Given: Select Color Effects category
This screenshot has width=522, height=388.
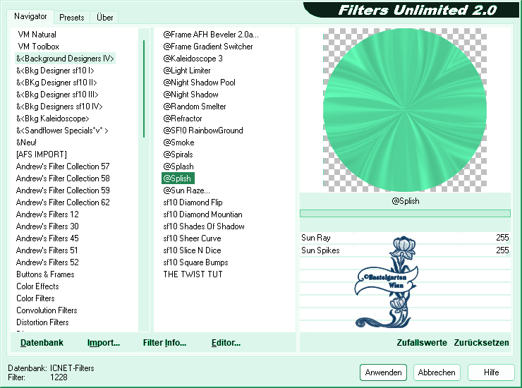Looking at the screenshot, I should click(37, 286).
